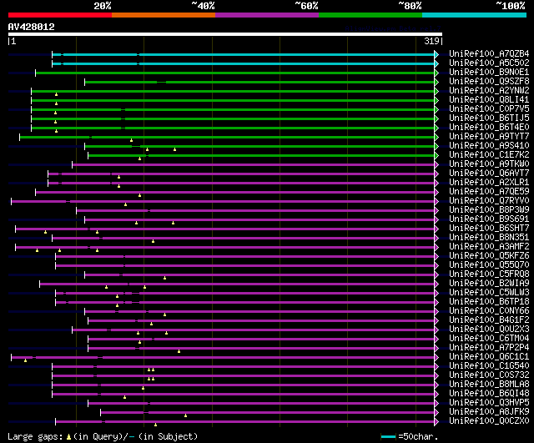The width and height of the screenshot is (534, 443).
Task: Click the cyan ~100% legend segment
Action: tap(474, 15)
